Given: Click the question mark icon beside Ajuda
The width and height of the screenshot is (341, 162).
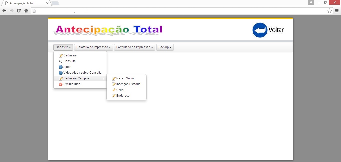Looking at the screenshot, I should pos(60,67).
